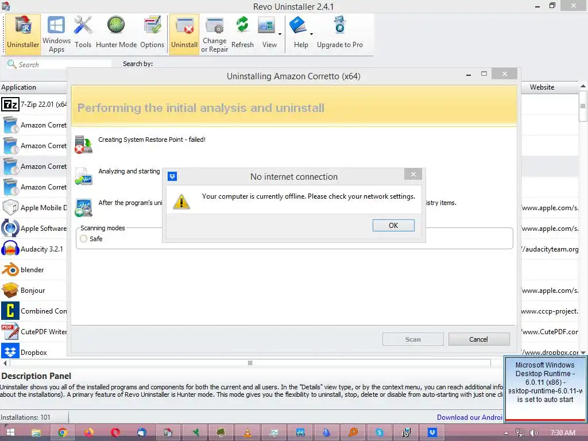Image resolution: width=588 pixels, height=441 pixels.
Task: Click the Dropbox icon in dialog title
Action: click(172, 176)
